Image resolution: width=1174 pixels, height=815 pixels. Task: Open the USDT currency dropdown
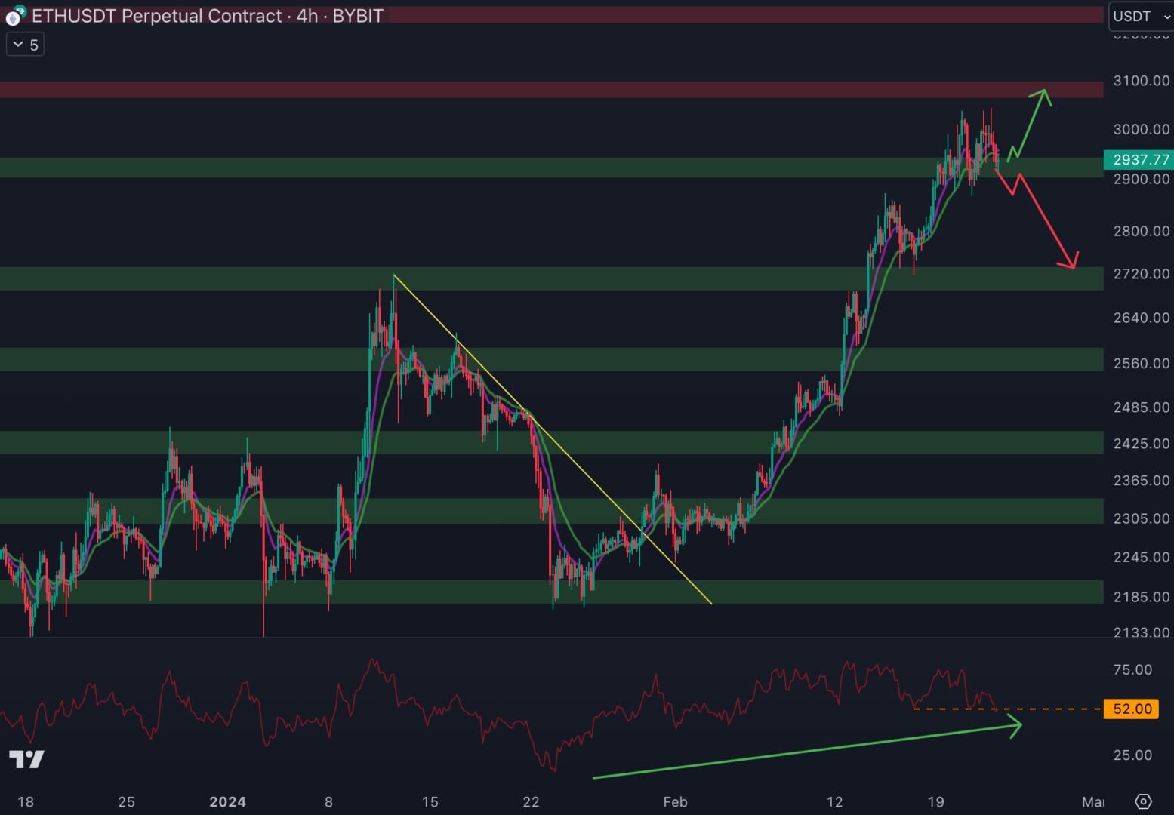click(1141, 17)
